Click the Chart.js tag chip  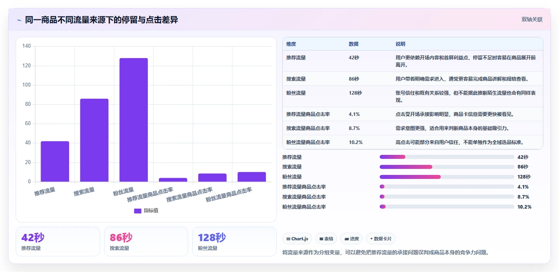tap(297, 239)
